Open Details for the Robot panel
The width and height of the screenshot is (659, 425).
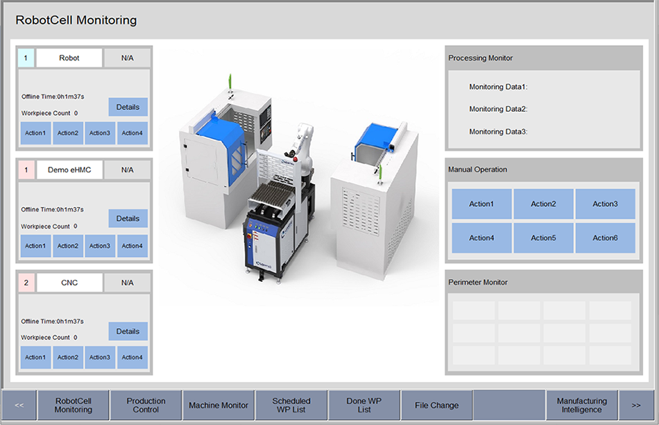point(128,107)
